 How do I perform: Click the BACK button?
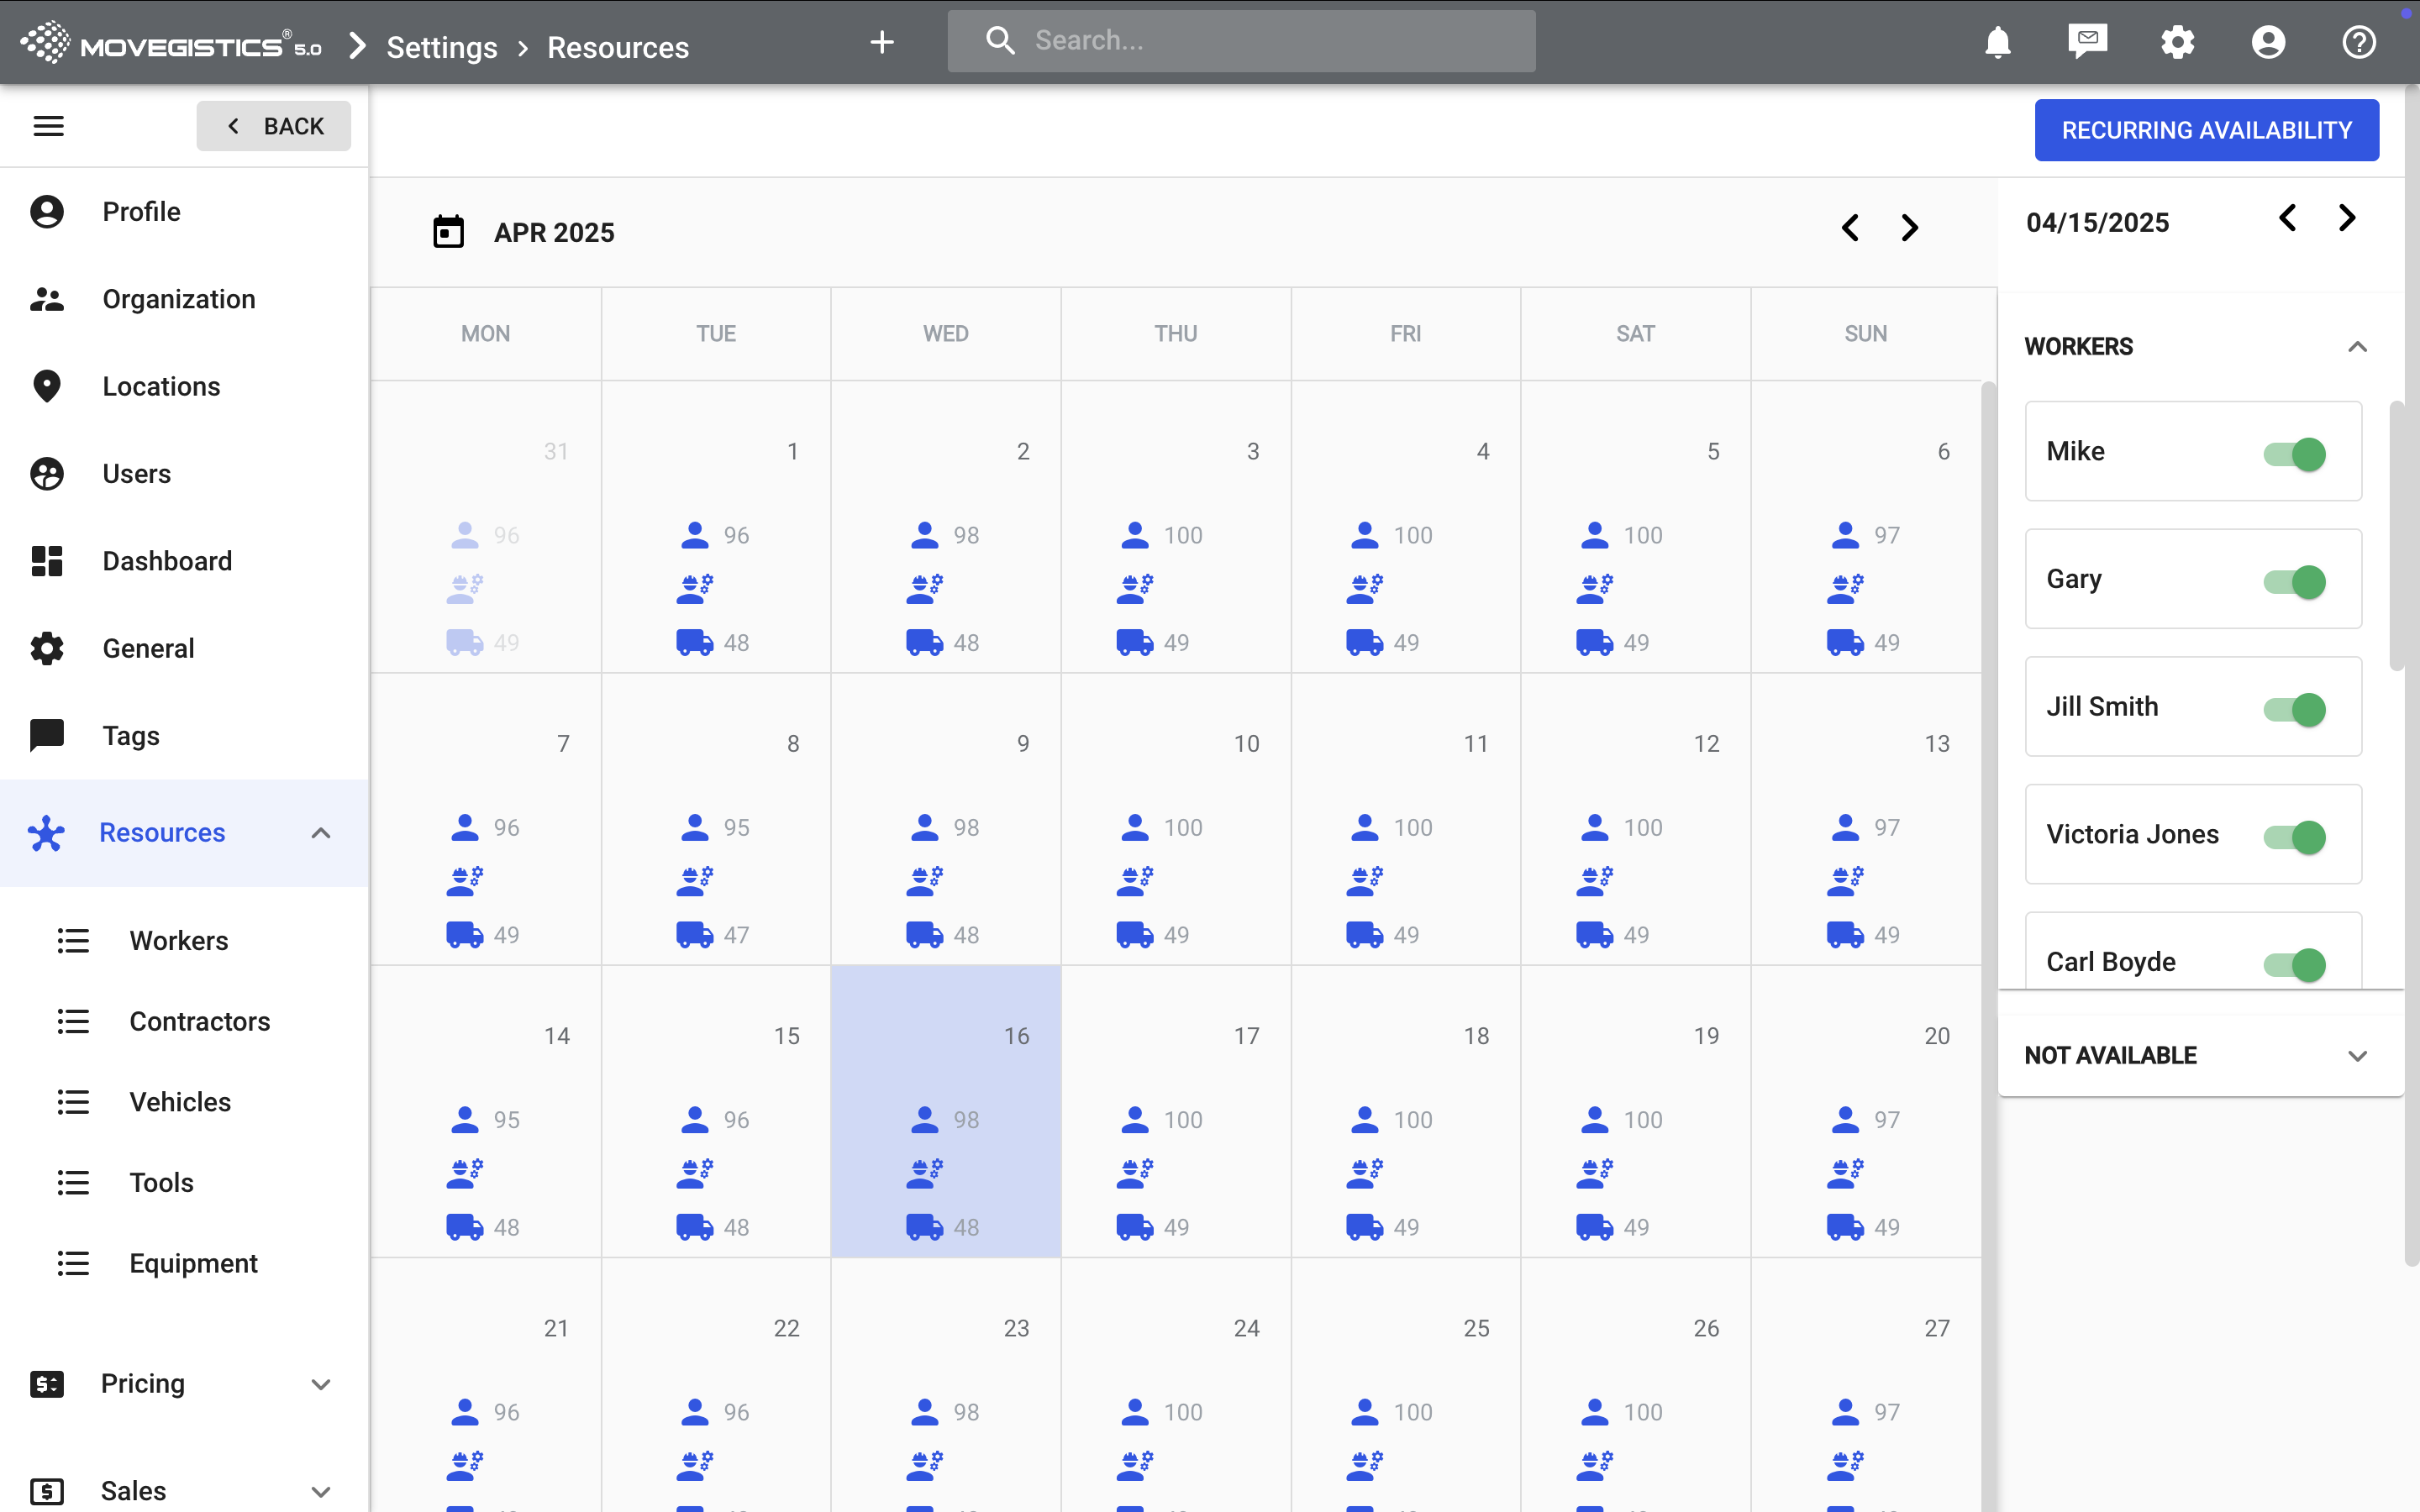tap(274, 126)
